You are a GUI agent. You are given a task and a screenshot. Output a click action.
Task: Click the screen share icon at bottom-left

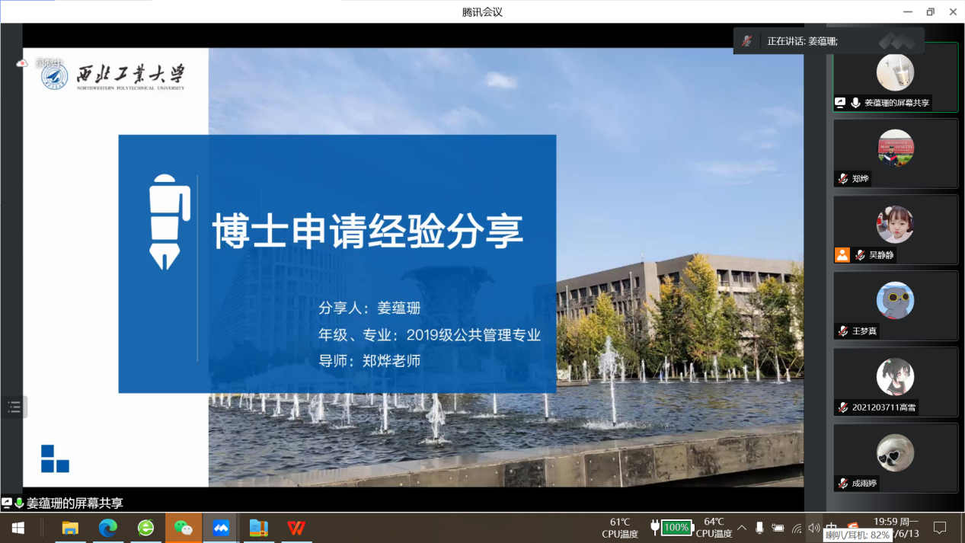7,503
